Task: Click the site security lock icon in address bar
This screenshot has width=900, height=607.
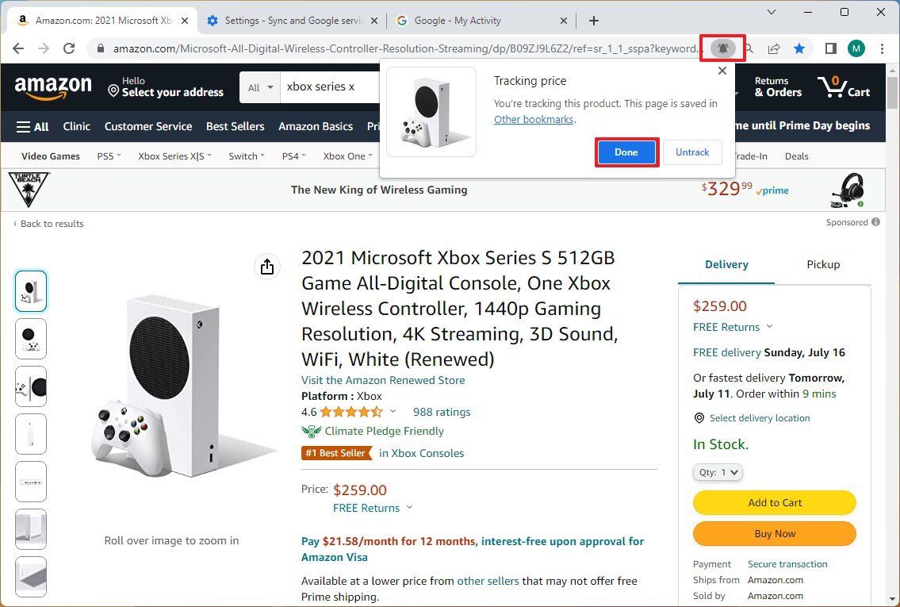Action: [x=100, y=48]
